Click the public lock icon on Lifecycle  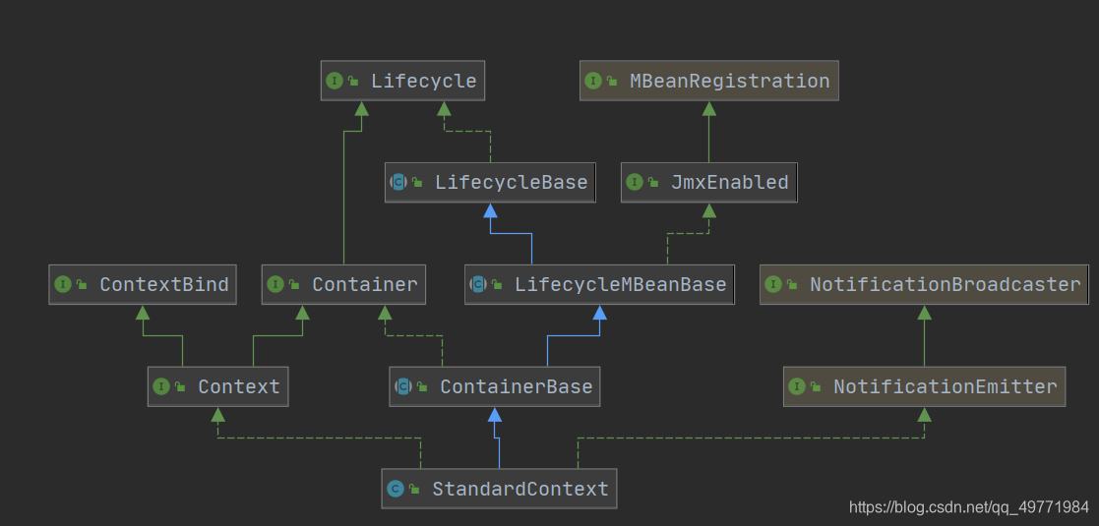pyautogui.click(x=354, y=82)
